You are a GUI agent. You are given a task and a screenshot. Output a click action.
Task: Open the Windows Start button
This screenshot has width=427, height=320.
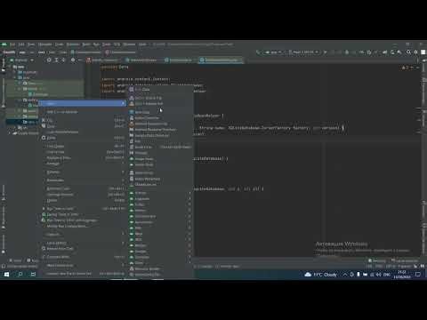coord(6,275)
